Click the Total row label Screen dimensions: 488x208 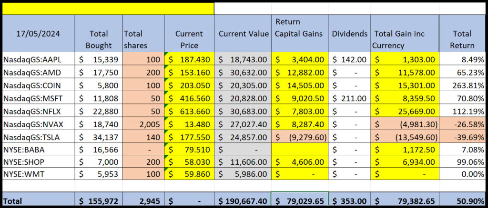(38, 199)
